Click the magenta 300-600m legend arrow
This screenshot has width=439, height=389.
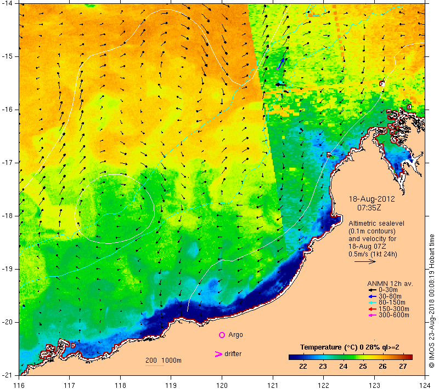pos(373,315)
